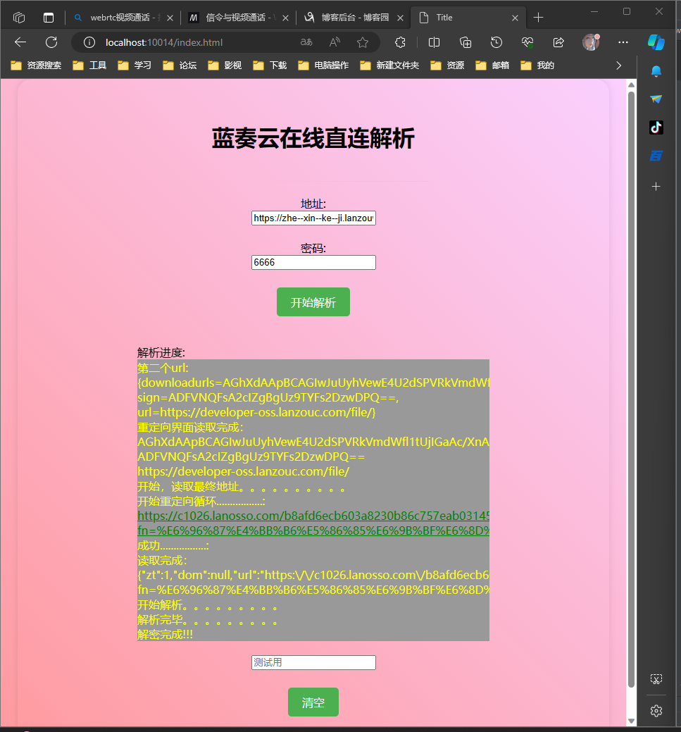Switch to webrtc视频通话 tab
Viewport: 681px width, 732px height.
123,18
